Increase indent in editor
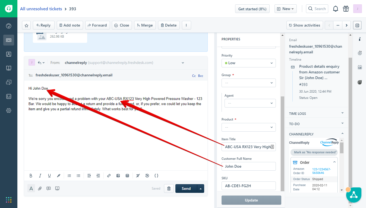The width and height of the screenshot is (366, 208). (98, 176)
